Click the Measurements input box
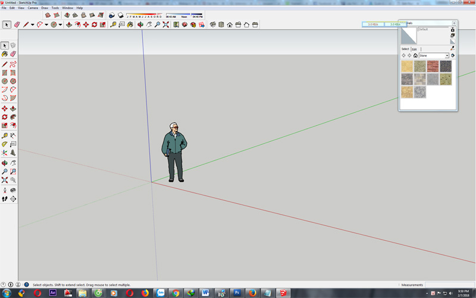Image resolution: width=476 pixels, height=298 pixels. [x=449, y=285]
